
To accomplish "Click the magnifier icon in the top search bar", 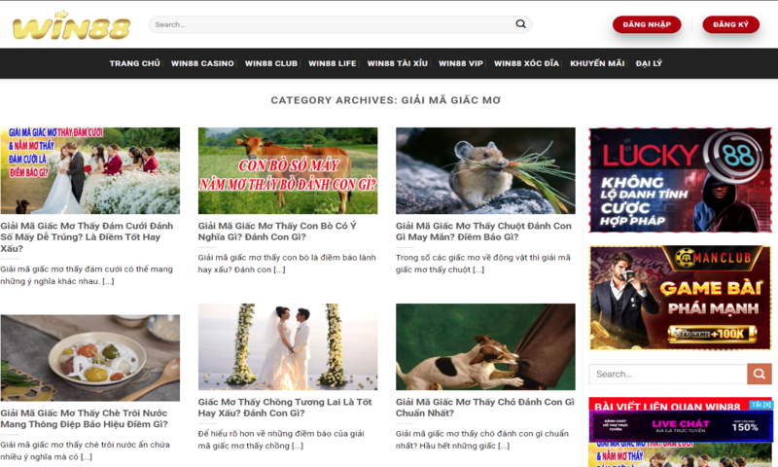I will click(520, 23).
